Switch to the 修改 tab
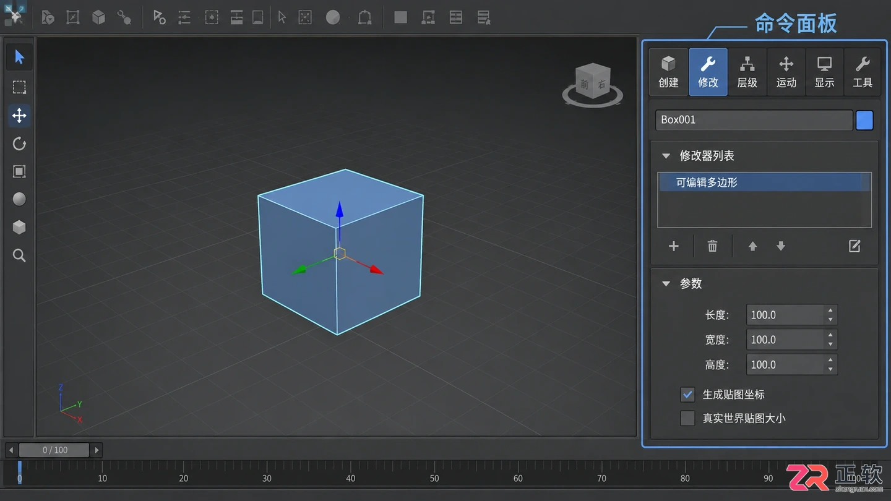 tap(708, 72)
